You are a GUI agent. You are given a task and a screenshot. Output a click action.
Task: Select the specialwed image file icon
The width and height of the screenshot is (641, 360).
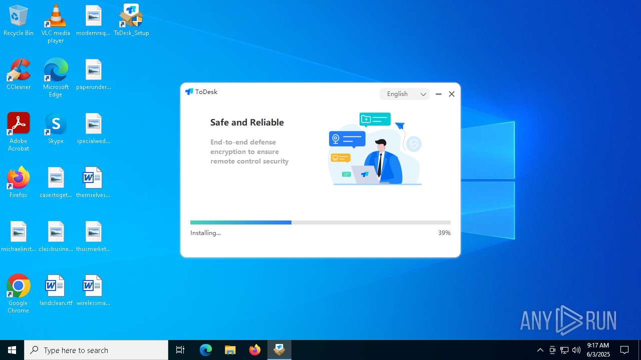[x=93, y=129]
